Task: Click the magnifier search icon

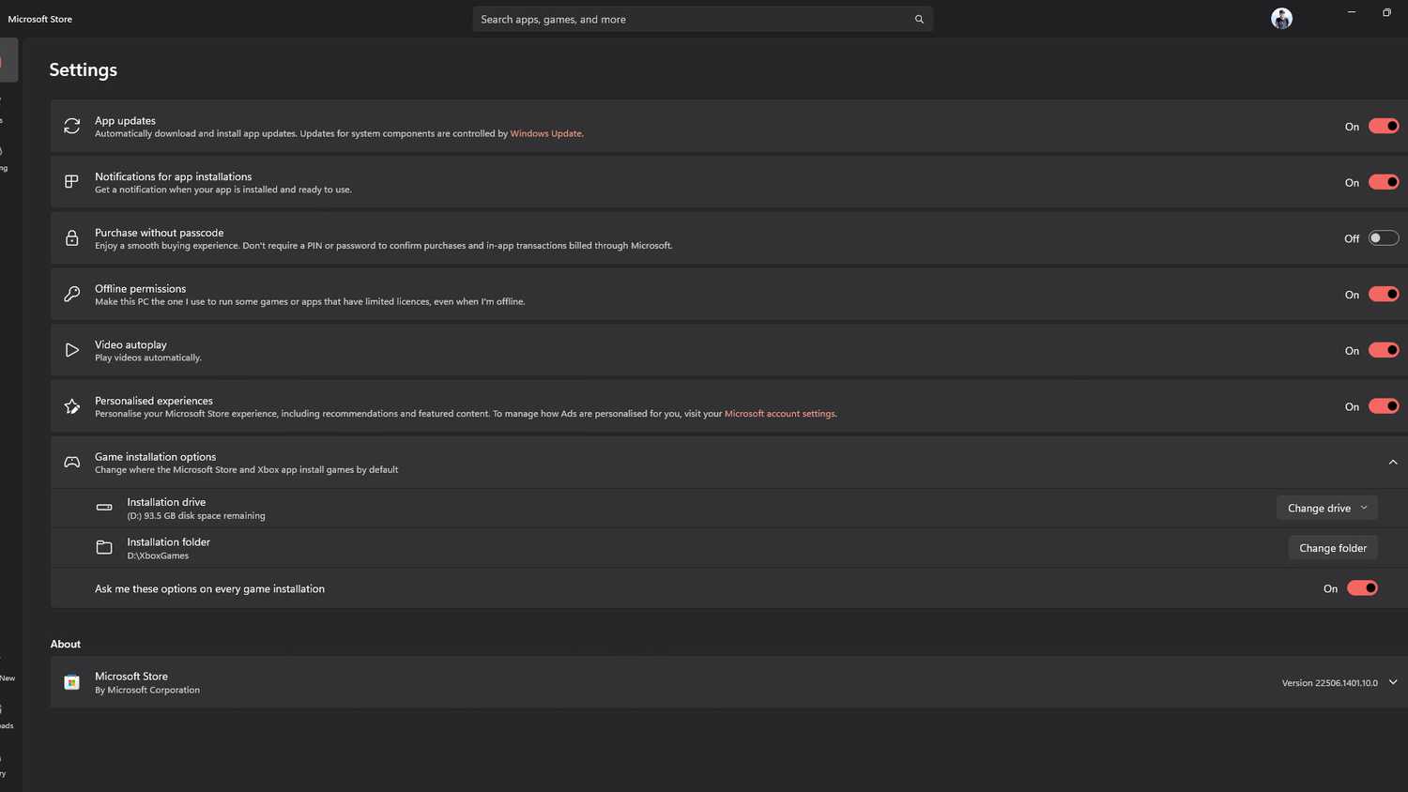Action: point(919,19)
